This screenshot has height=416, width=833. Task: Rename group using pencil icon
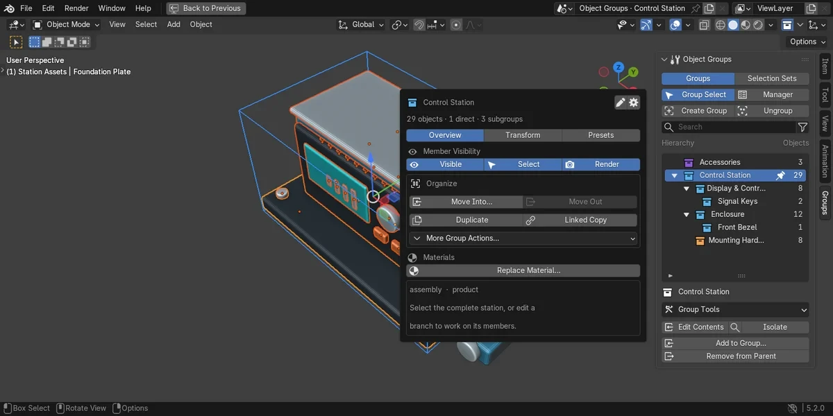[x=621, y=103]
